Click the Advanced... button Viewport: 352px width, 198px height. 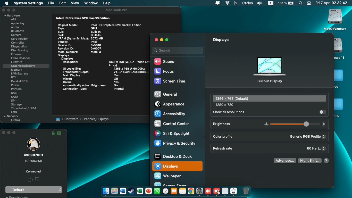(285, 161)
